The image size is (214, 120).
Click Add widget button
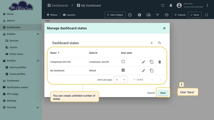click(115, 15)
